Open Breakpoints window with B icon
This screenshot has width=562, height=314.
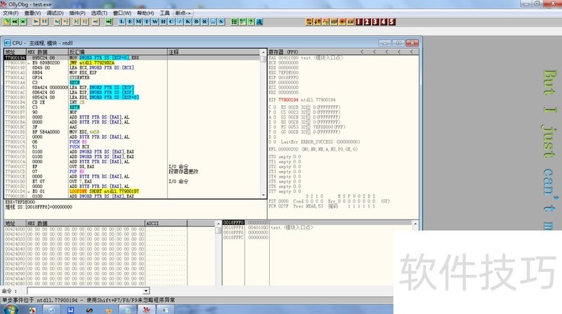197,22
